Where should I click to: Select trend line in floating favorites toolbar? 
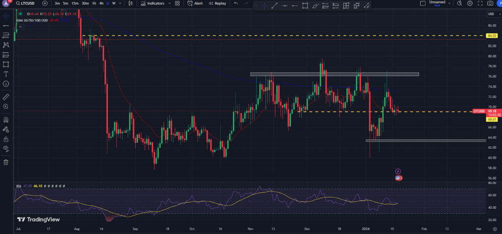point(275,5)
